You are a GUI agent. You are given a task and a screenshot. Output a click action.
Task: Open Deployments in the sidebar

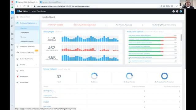click(x=24, y=33)
